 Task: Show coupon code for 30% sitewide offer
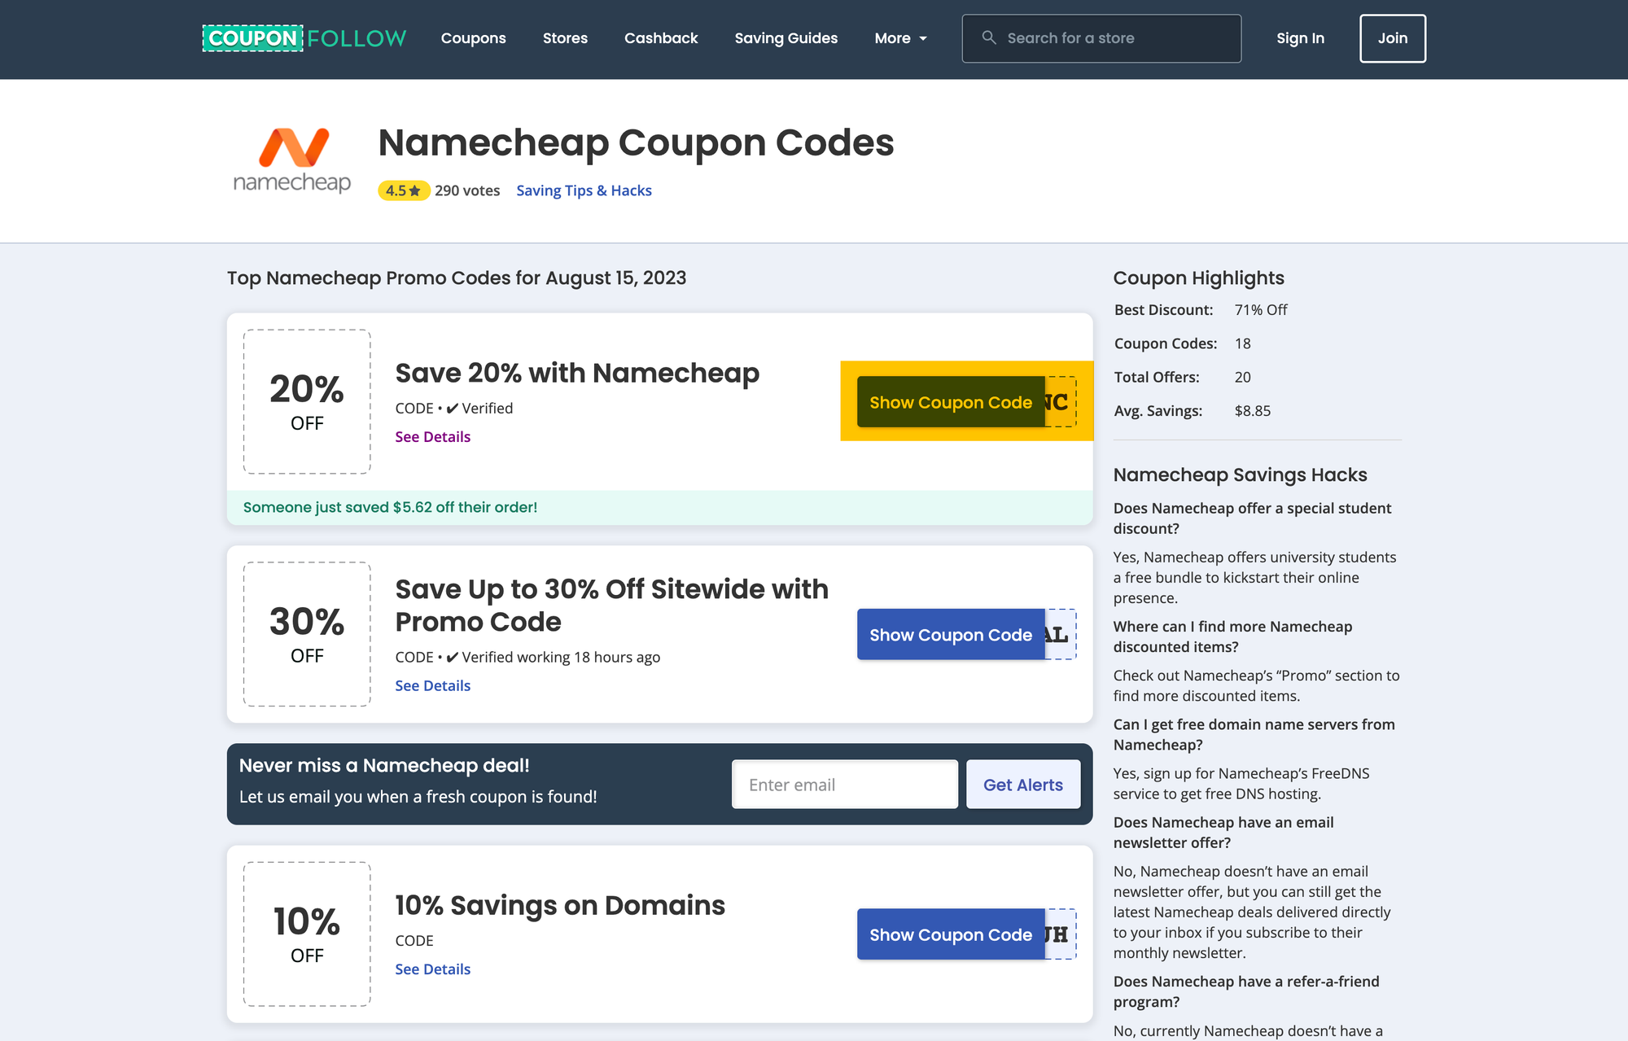click(x=951, y=635)
